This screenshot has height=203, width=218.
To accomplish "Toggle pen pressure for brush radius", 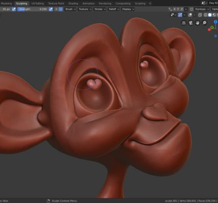I will point(14,9).
